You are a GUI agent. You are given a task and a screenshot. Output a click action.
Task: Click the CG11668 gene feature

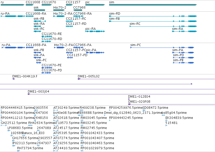click(30, 5)
